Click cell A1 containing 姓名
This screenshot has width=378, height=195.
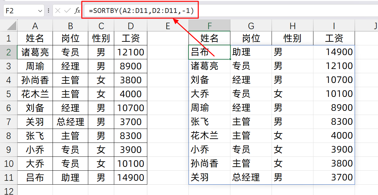pos(35,38)
